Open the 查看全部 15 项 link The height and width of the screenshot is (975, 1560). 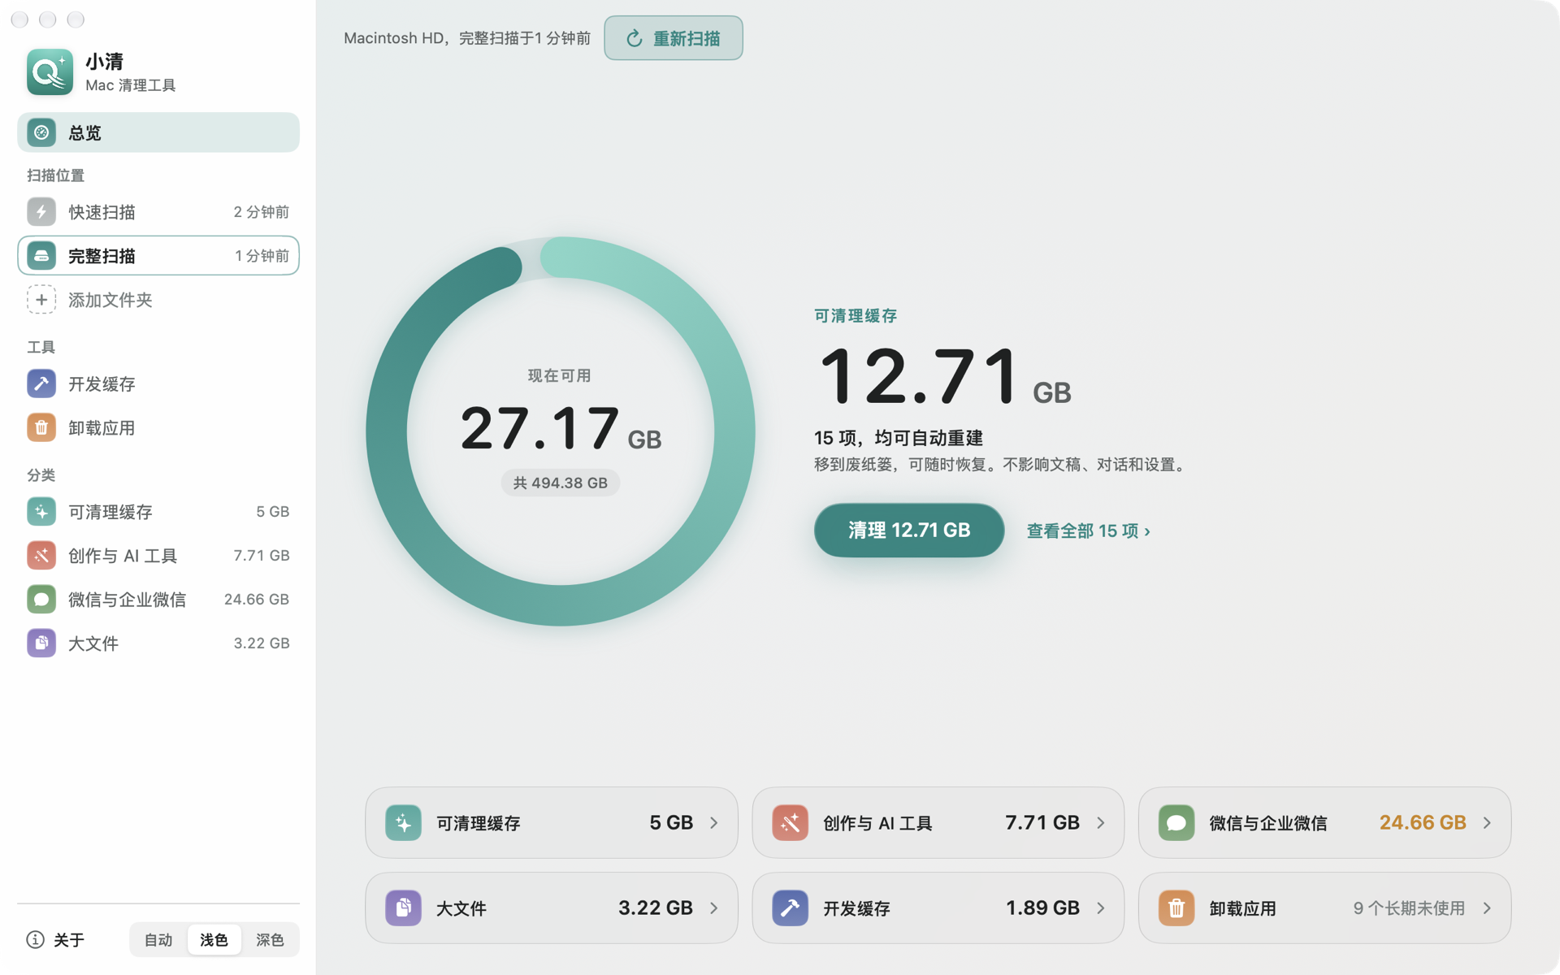pyautogui.click(x=1089, y=531)
